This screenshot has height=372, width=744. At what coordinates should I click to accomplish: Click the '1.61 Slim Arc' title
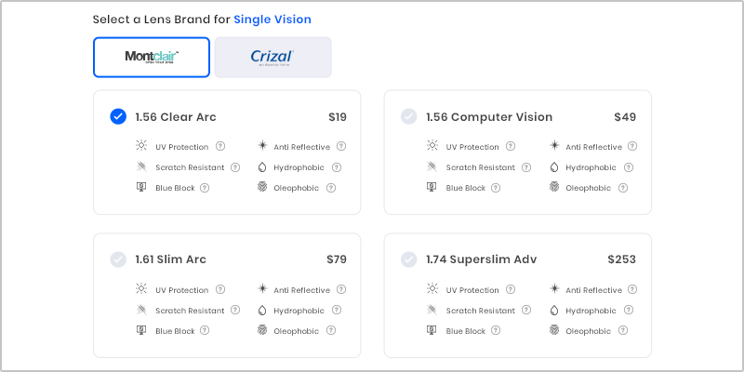[x=171, y=260]
